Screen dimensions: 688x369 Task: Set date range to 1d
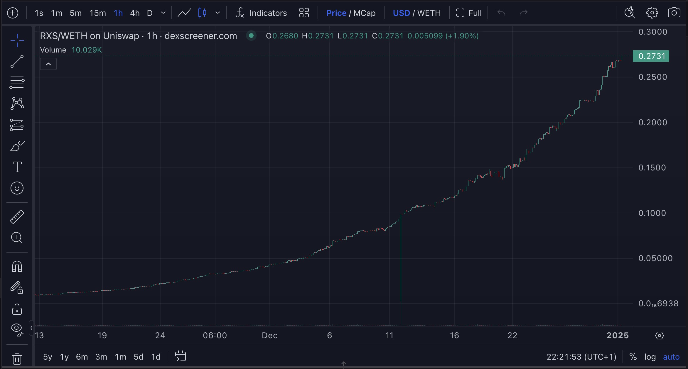[156, 357]
